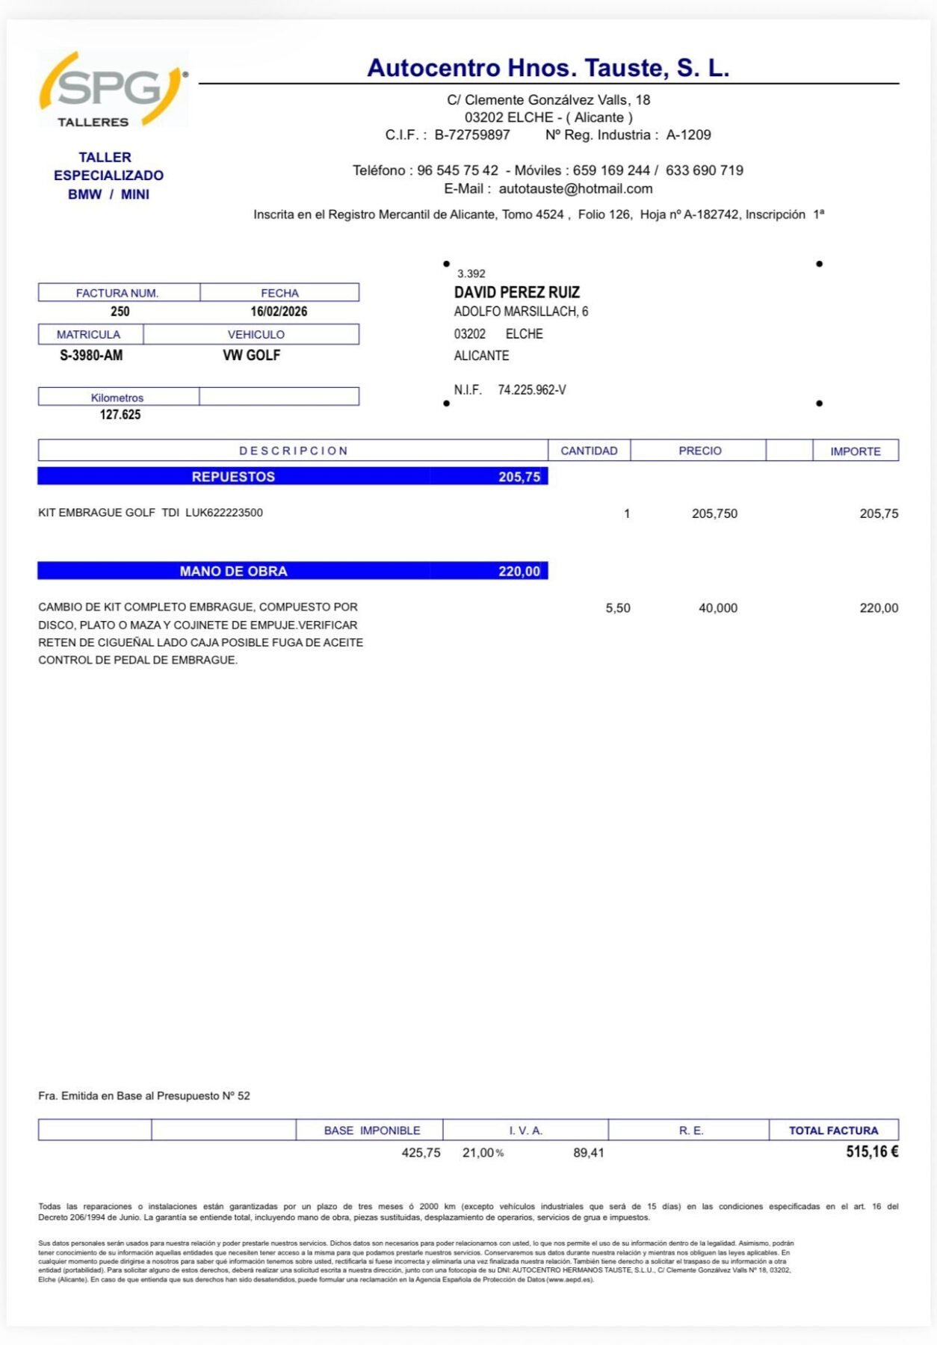Click the Presupuesto Nº 52 reference line

tap(144, 1095)
